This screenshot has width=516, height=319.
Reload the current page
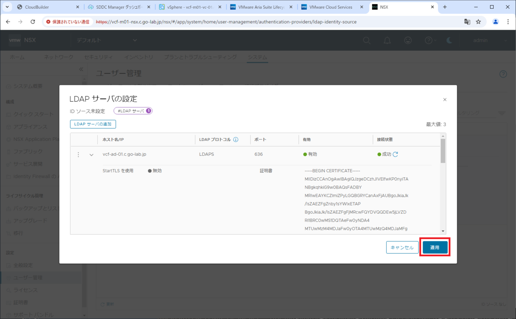click(x=33, y=21)
